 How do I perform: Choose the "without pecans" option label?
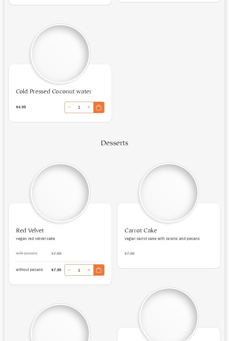(29, 270)
